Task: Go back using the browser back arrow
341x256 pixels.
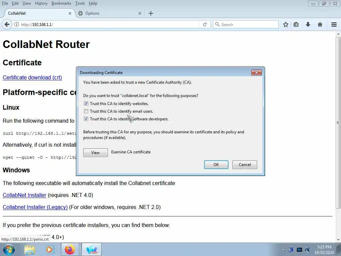Action: pos(7,24)
